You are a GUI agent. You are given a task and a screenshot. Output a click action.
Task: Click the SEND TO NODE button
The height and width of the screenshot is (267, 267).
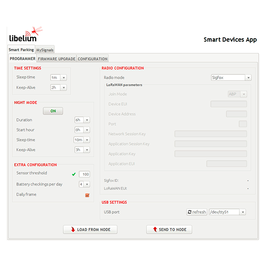coord(169,230)
